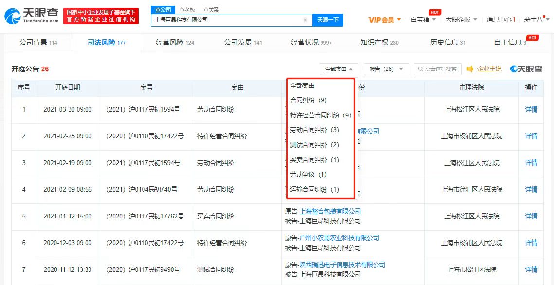
Task: Filter by 劳动合同纠纷 (3)
Action: (x=314, y=130)
